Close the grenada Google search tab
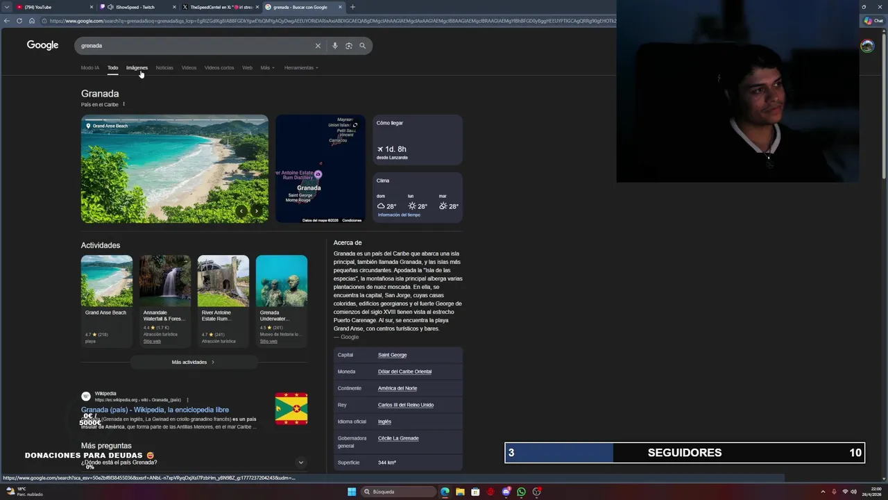Viewport: 888px width, 500px height. (x=340, y=7)
